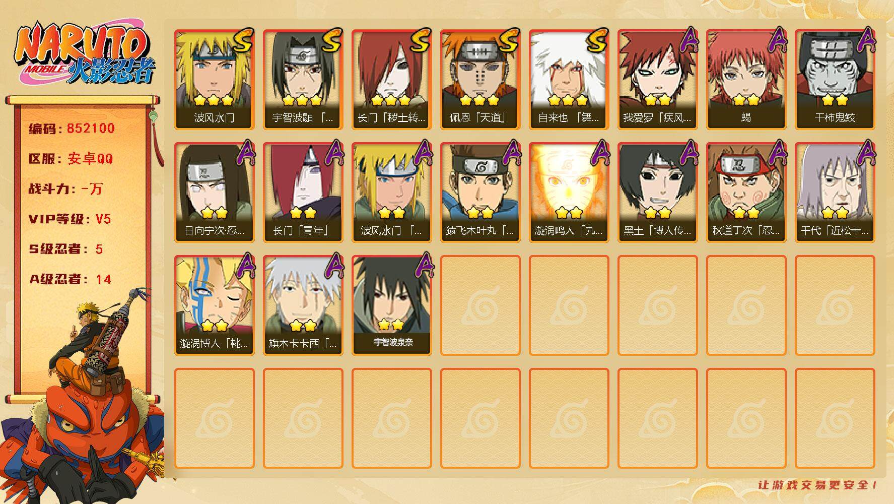Open the 千代 elderly ninja card
894x504 pixels.
(835, 192)
